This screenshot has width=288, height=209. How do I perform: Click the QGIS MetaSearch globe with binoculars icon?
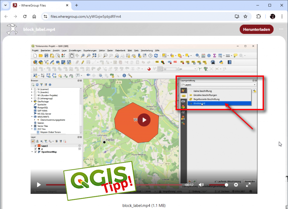213,62
